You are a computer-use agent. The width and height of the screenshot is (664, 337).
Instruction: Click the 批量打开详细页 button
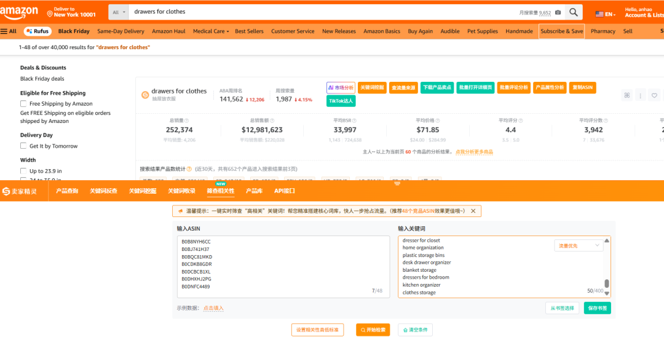click(475, 88)
